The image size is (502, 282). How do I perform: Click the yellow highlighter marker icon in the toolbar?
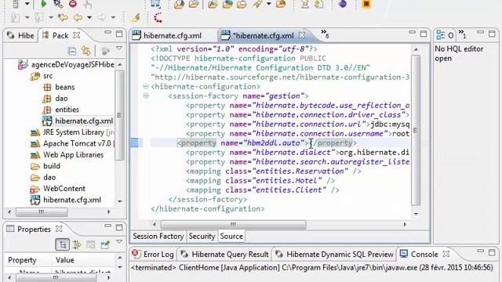[x=136, y=17]
